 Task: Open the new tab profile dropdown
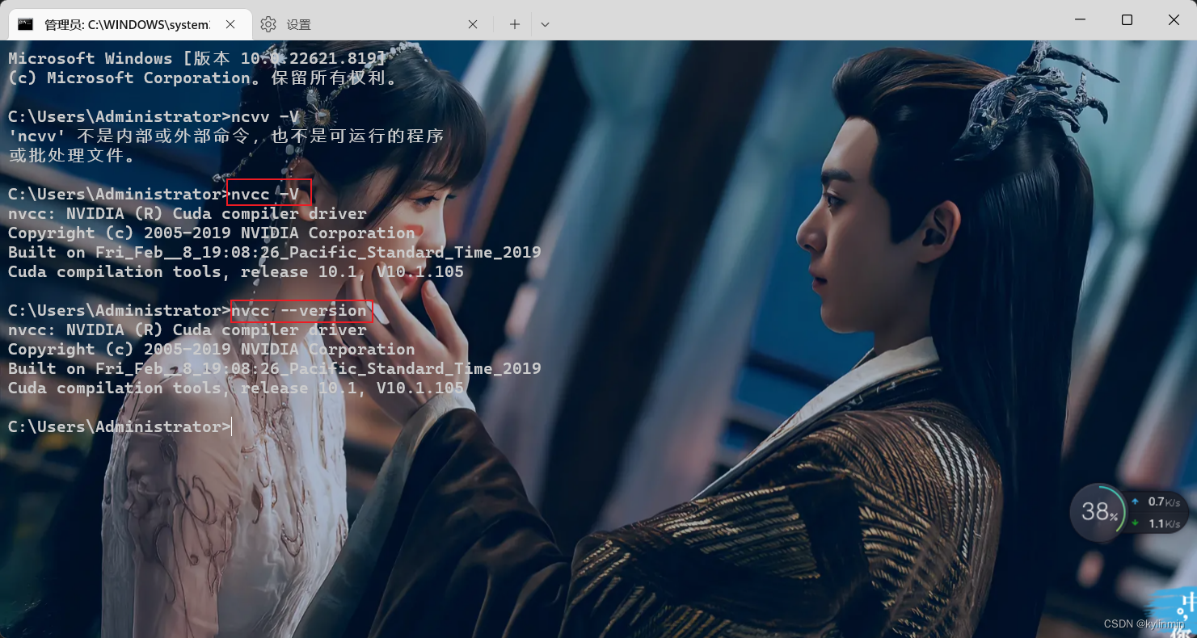coord(545,24)
